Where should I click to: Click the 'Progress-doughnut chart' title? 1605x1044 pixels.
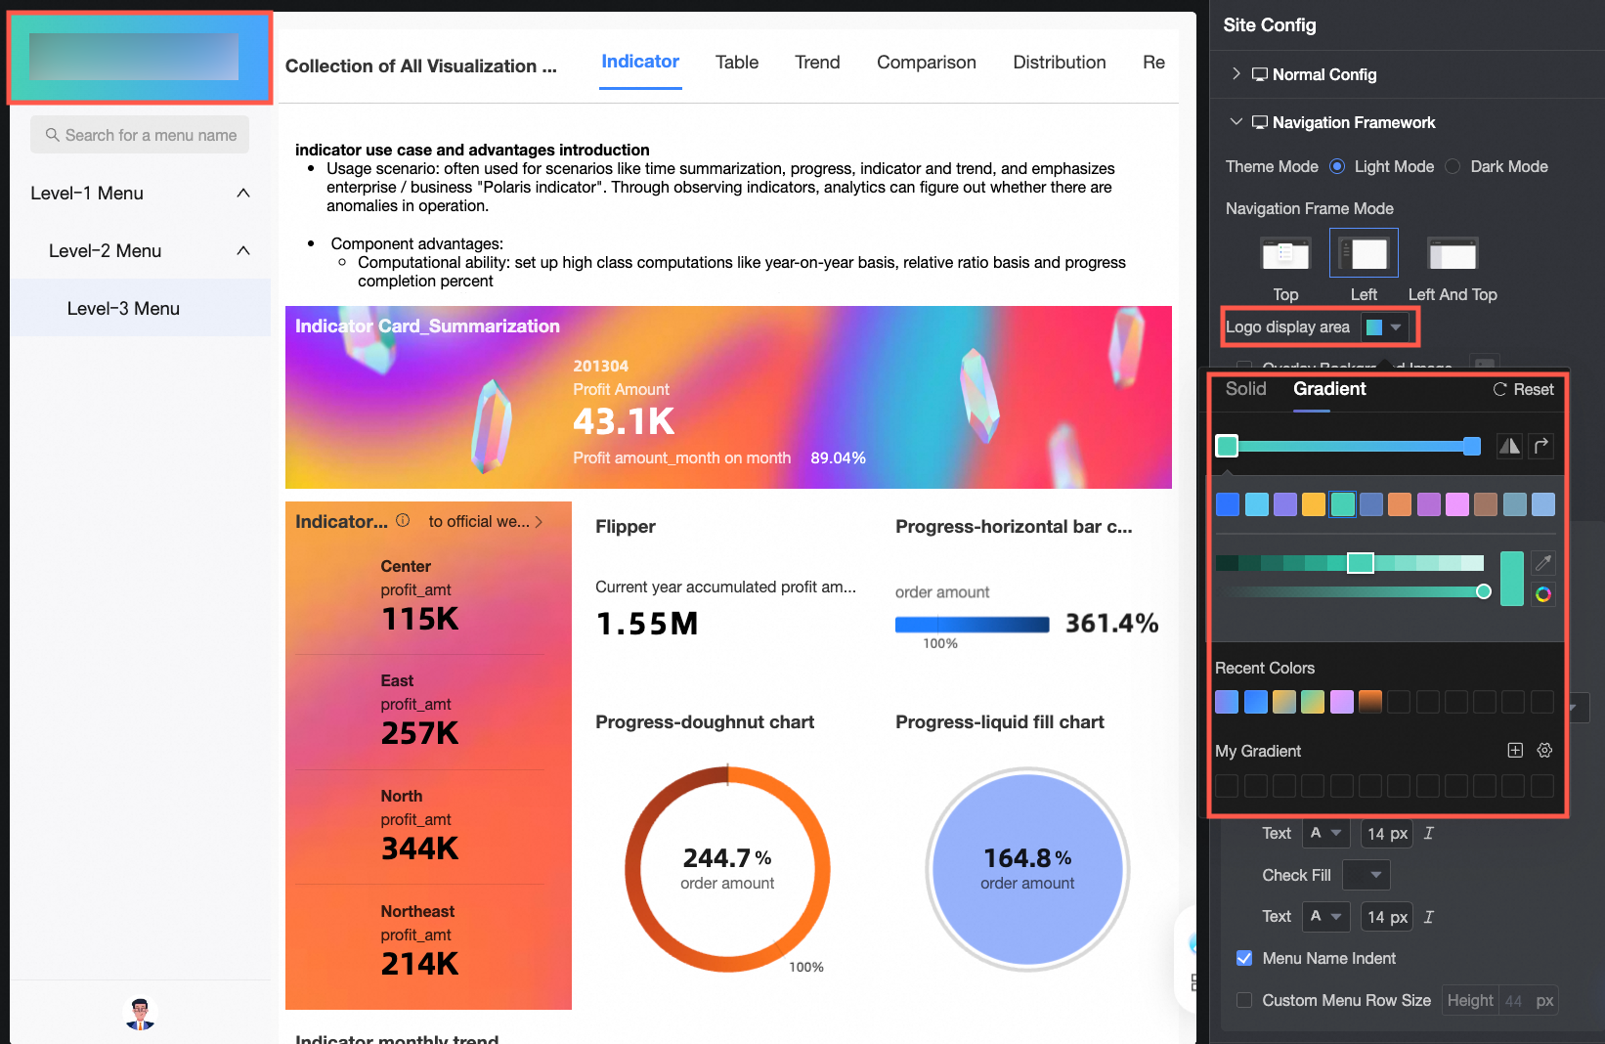point(705,722)
